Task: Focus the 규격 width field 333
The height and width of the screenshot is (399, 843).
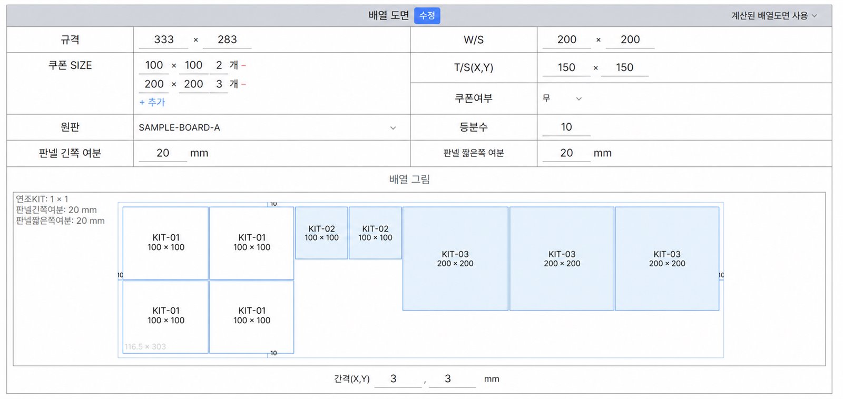Action: (164, 40)
